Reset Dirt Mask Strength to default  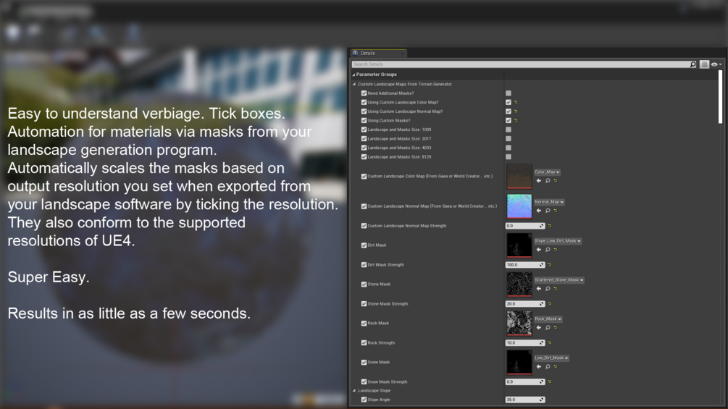(550, 265)
